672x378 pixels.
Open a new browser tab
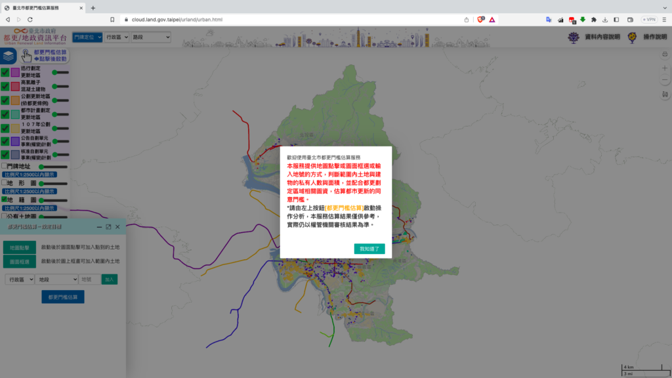[93, 8]
